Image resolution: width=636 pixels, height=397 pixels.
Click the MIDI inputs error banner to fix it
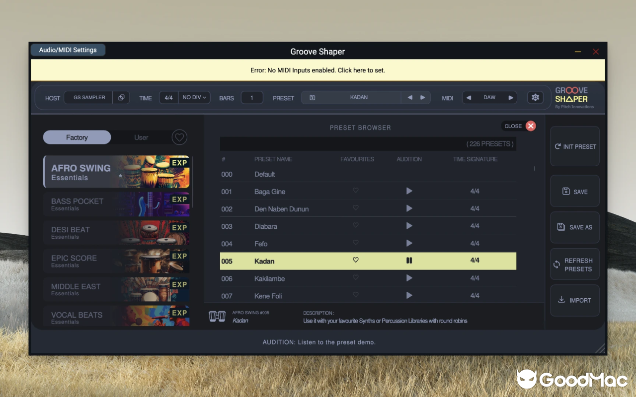[x=318, y=70]
